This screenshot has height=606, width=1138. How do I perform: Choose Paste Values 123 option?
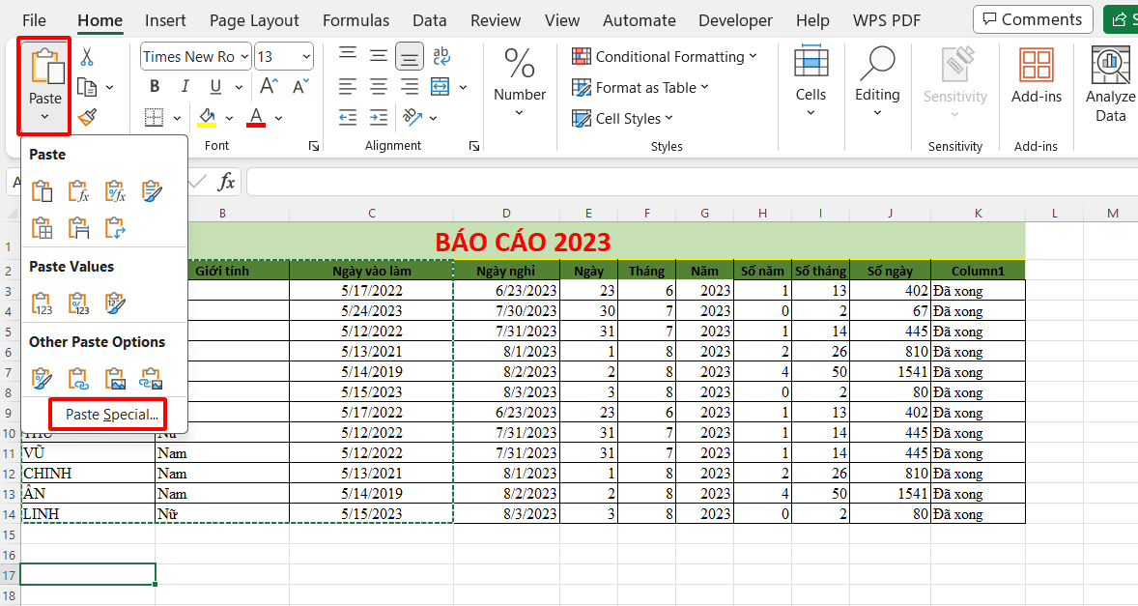click(x=43, y=303)
